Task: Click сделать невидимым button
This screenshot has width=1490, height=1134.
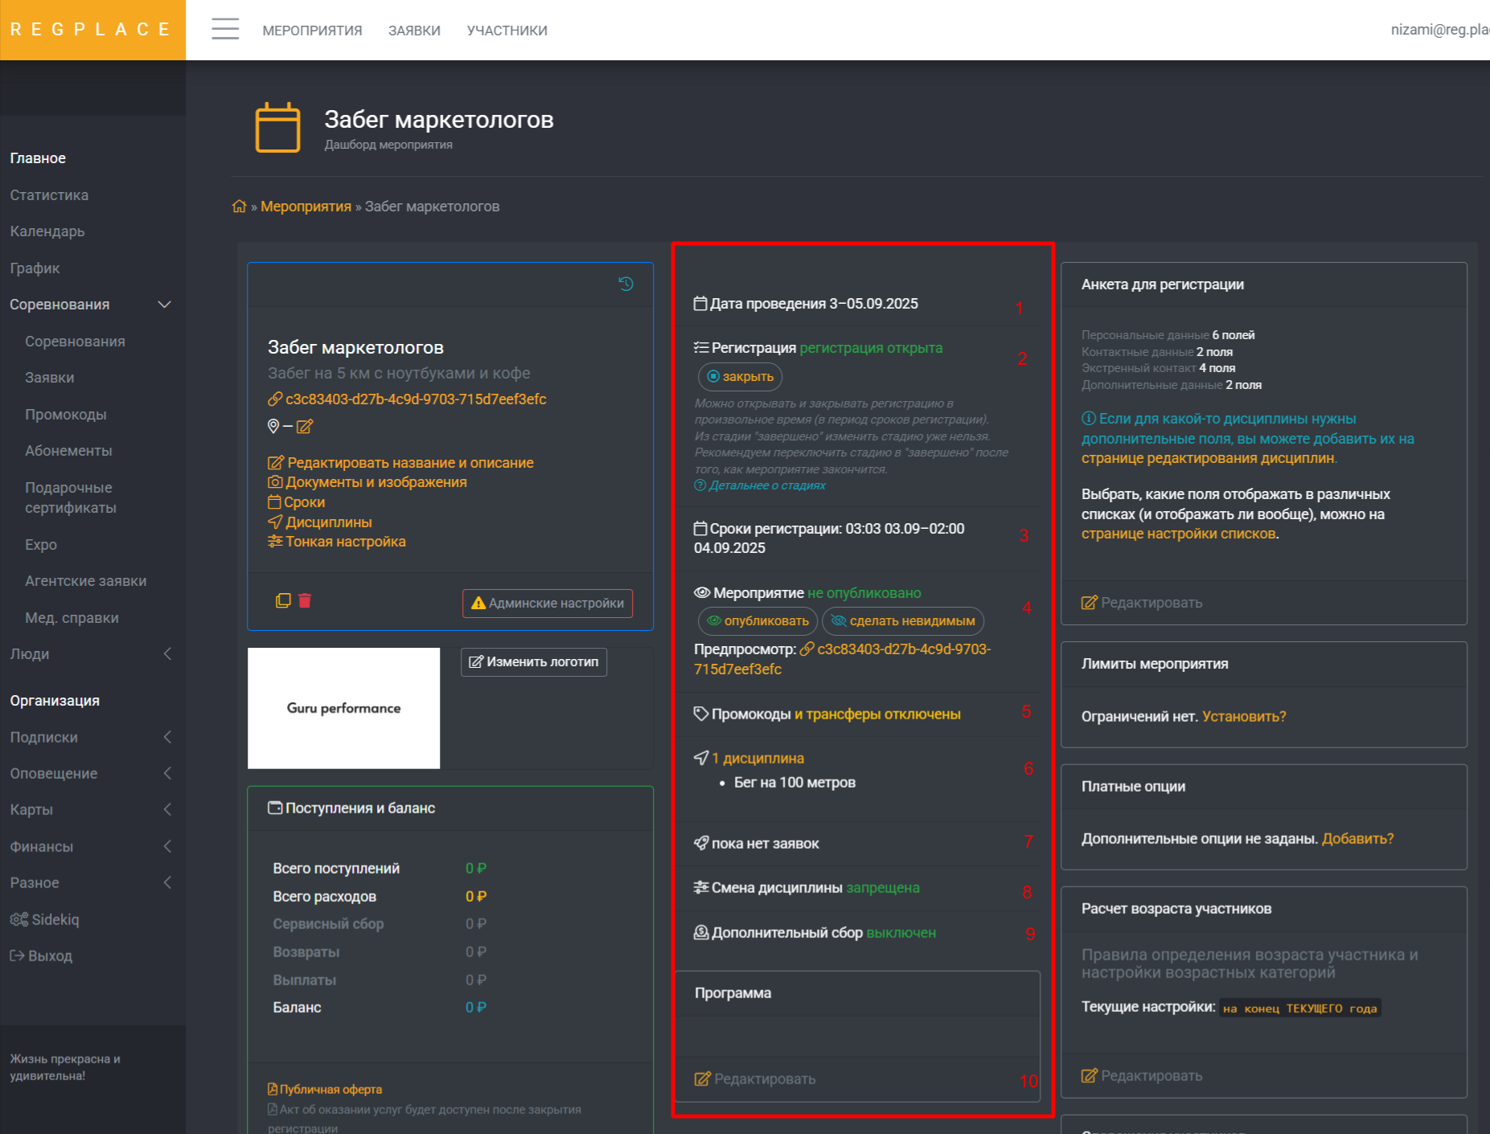Action: click(903, 620)
